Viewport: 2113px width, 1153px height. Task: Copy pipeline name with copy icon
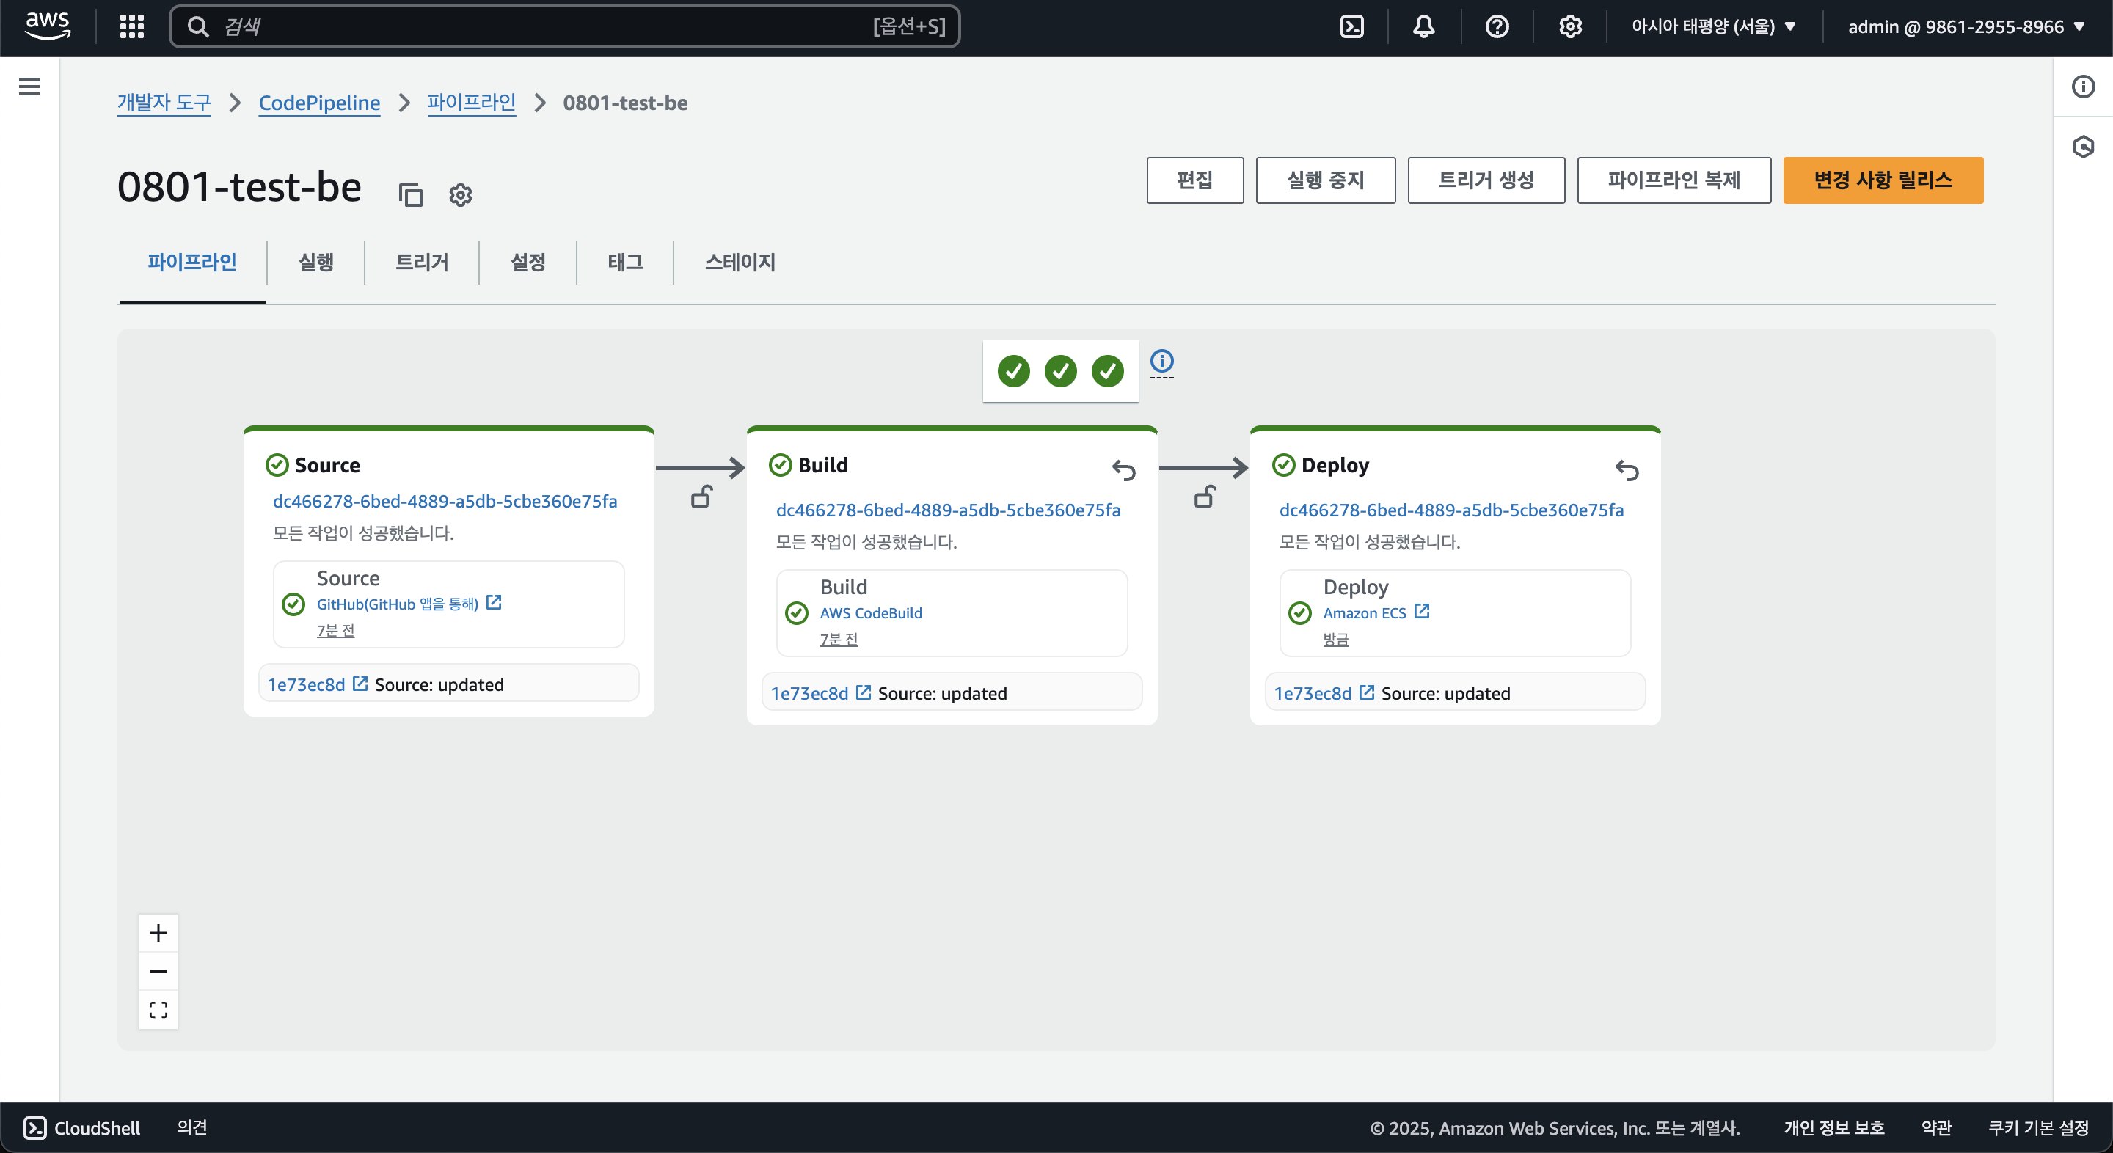click(x=410, y=194)
